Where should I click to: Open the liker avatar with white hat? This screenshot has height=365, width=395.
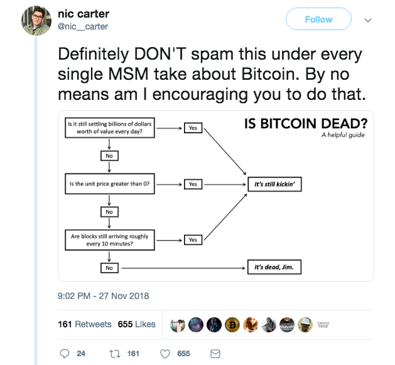coord(305,324)
